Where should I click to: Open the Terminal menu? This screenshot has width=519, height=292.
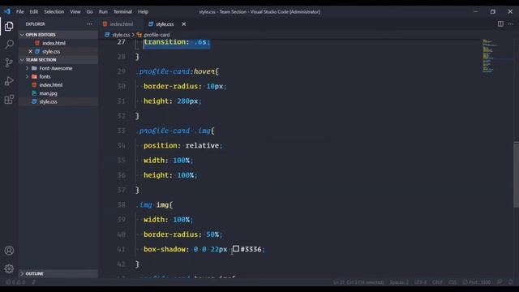(x=122, y=11)
